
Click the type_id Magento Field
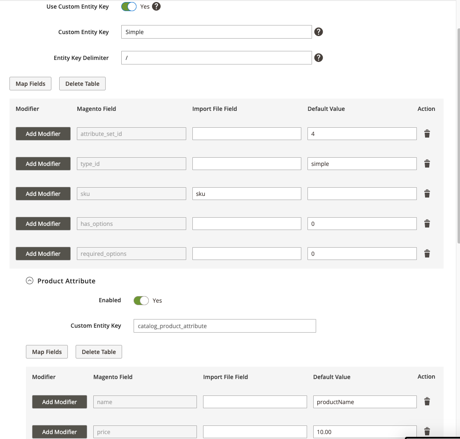132,163
